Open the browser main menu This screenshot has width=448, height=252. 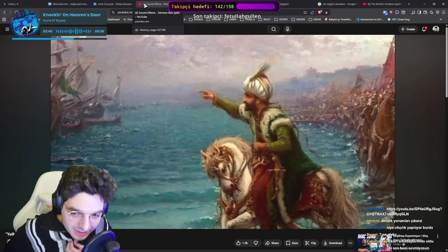[444, 12]
